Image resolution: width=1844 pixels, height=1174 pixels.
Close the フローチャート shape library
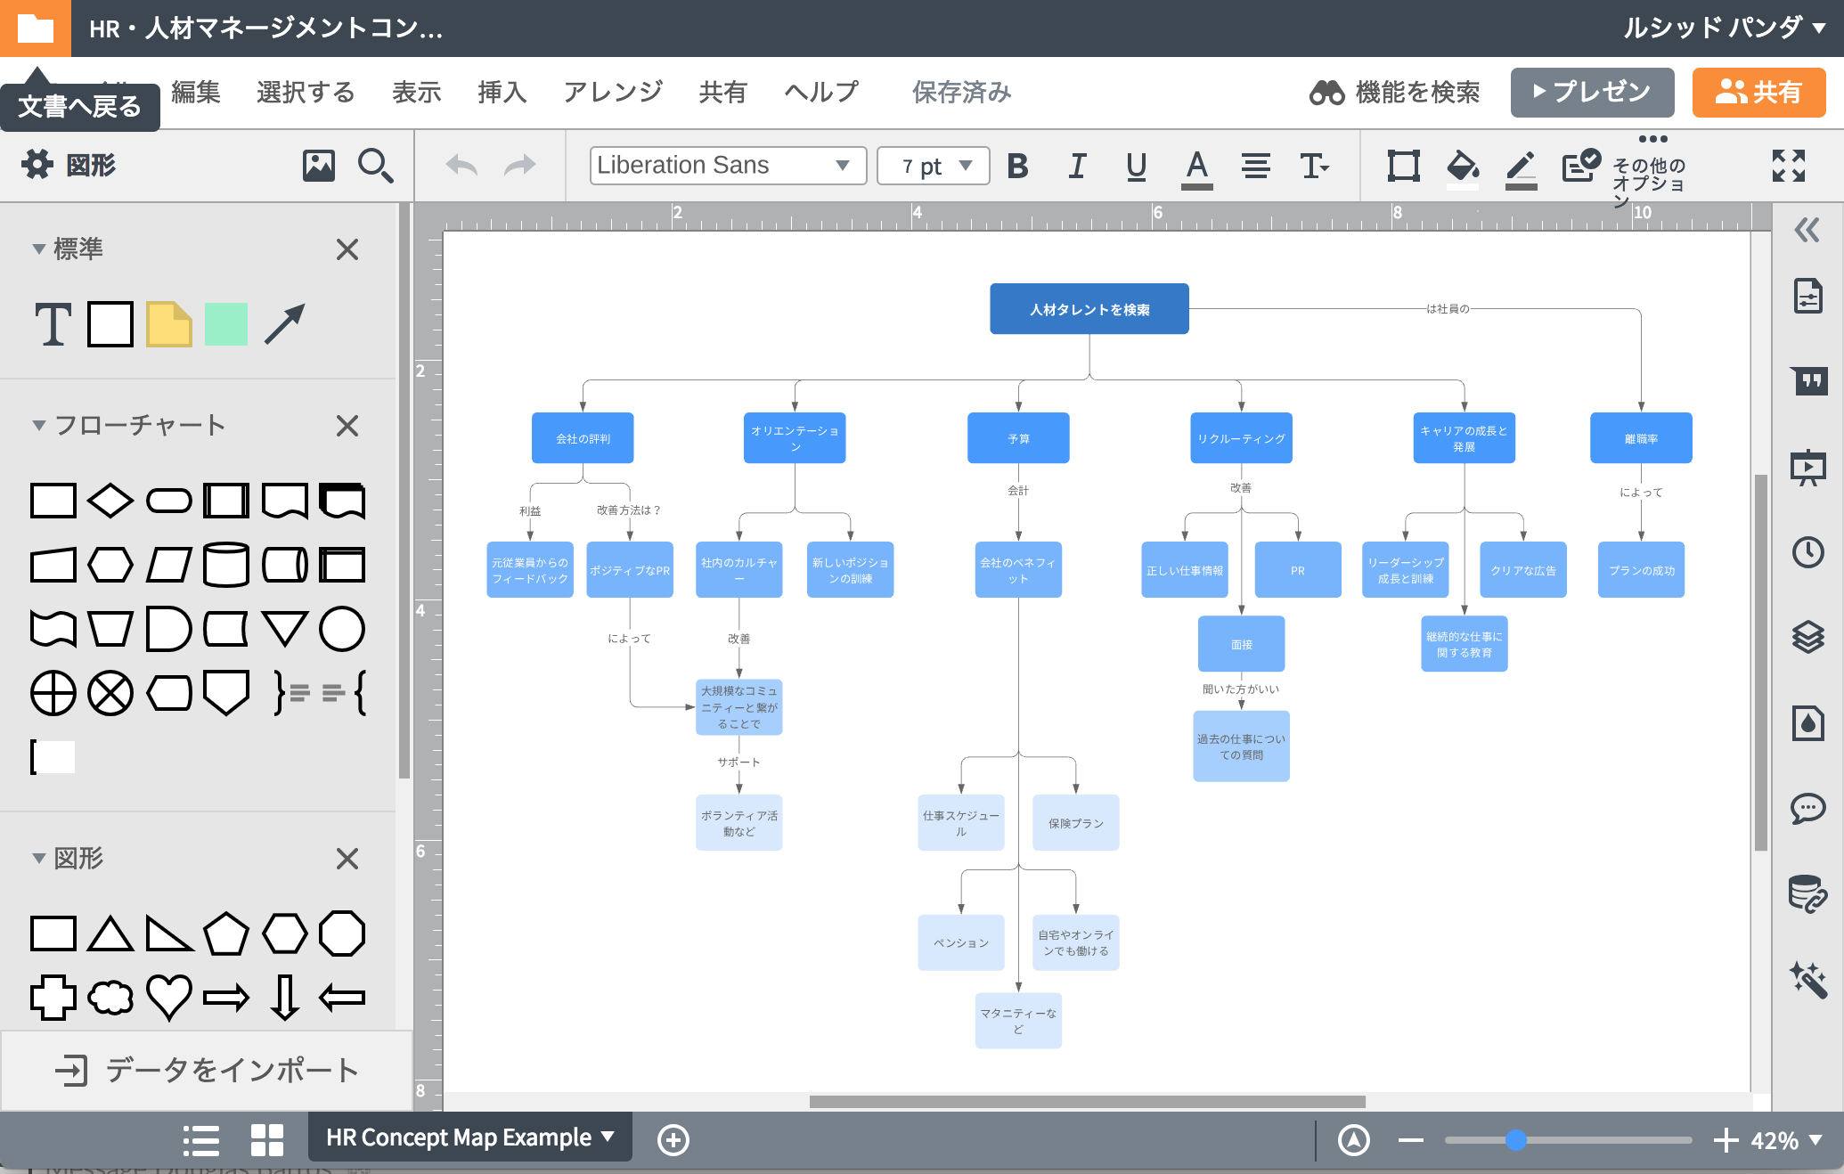347,426
